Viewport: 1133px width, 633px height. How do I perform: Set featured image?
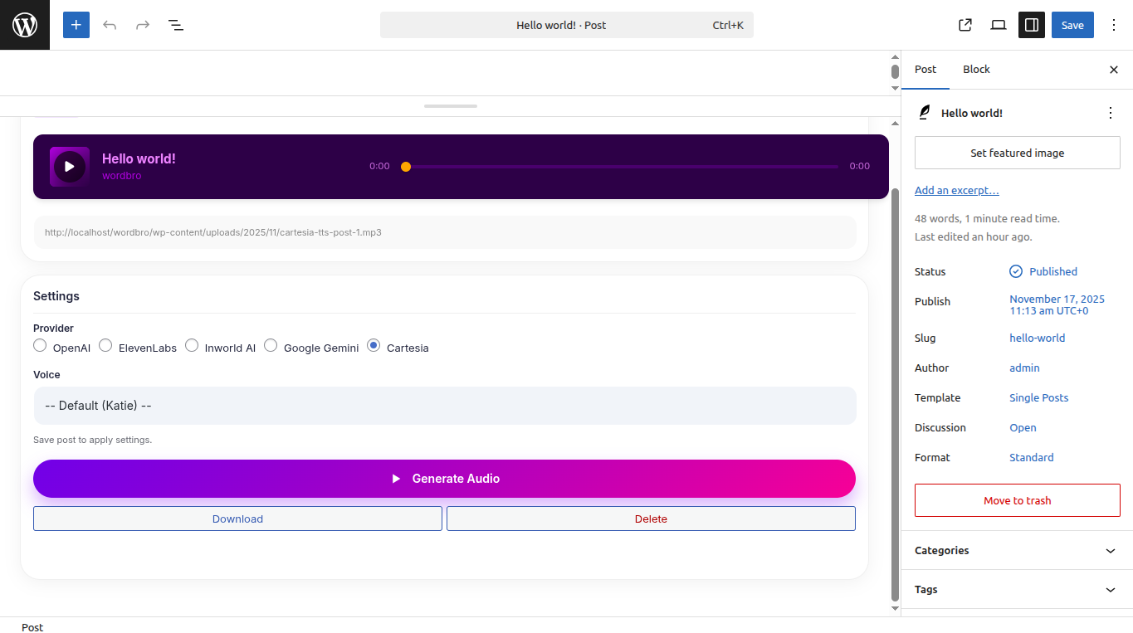pyautogui.click(x=1017, y=153)
